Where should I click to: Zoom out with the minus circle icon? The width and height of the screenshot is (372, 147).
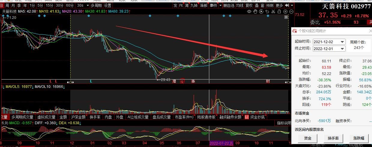point(291,11)
